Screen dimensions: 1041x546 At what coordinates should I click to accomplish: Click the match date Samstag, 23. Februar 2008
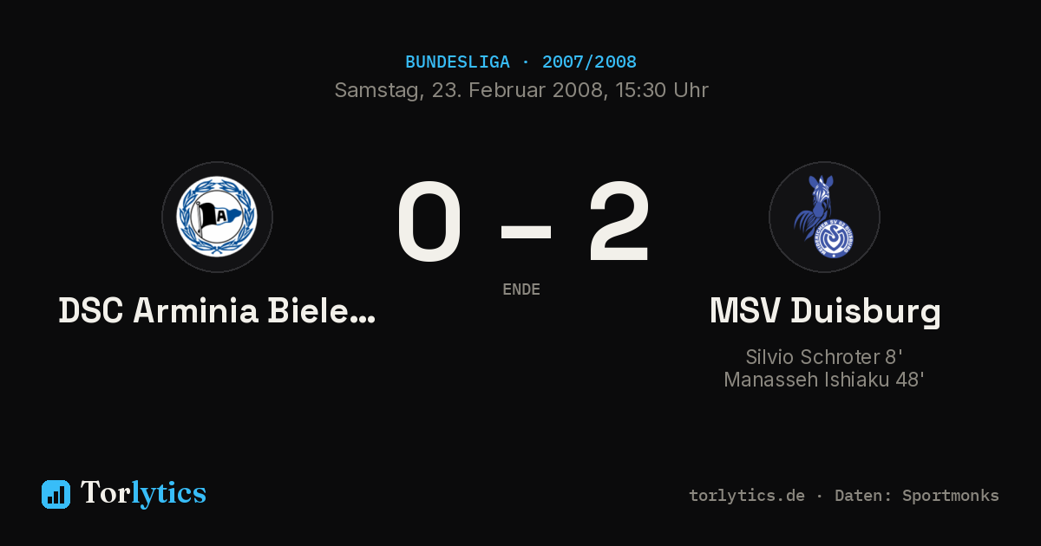[470, 90]
